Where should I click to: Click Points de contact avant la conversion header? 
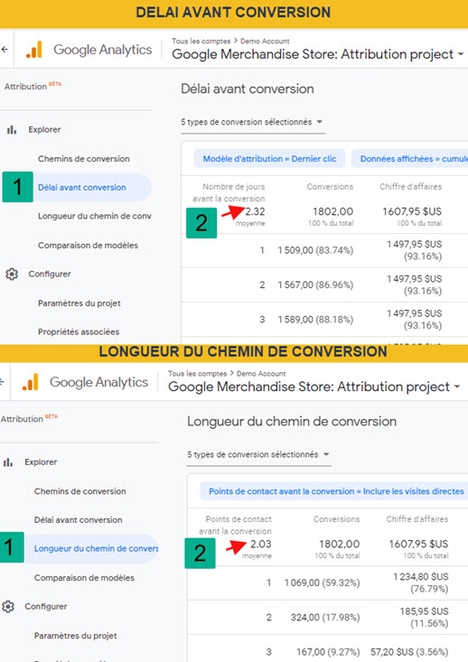pos(235,526)
